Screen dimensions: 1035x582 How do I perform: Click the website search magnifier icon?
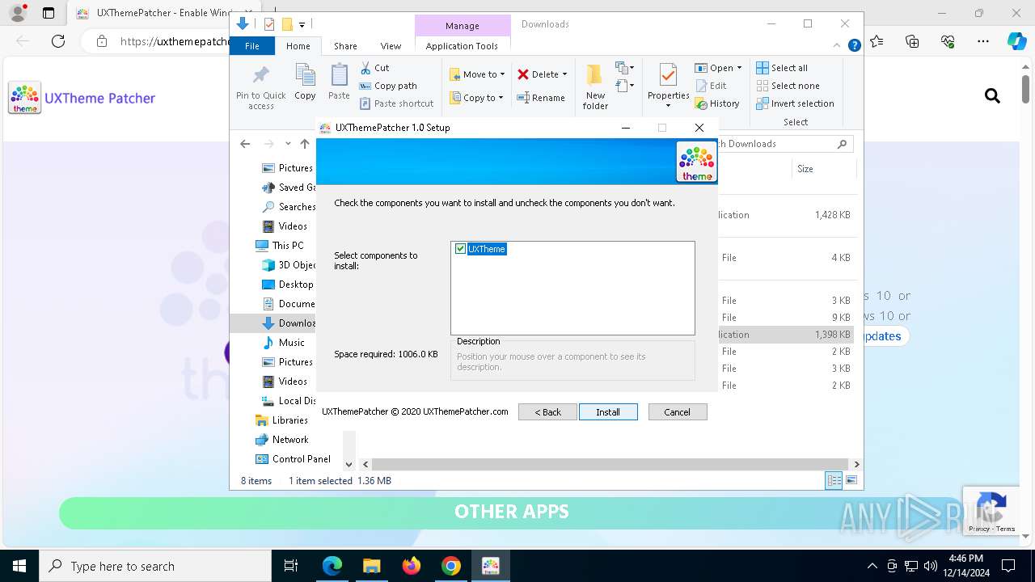[992, 96]
